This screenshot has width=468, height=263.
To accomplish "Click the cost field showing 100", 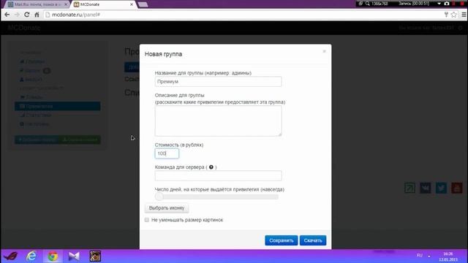I will pyautogui.click(x=167, y=153).
